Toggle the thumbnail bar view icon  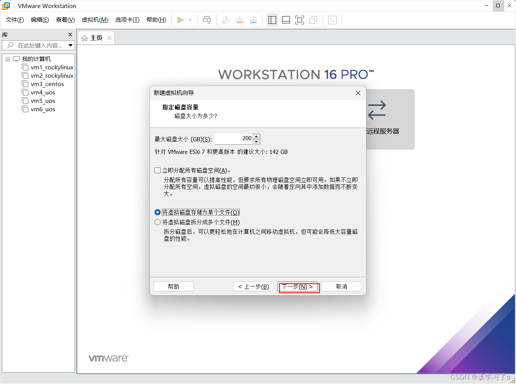click(286, 20)
